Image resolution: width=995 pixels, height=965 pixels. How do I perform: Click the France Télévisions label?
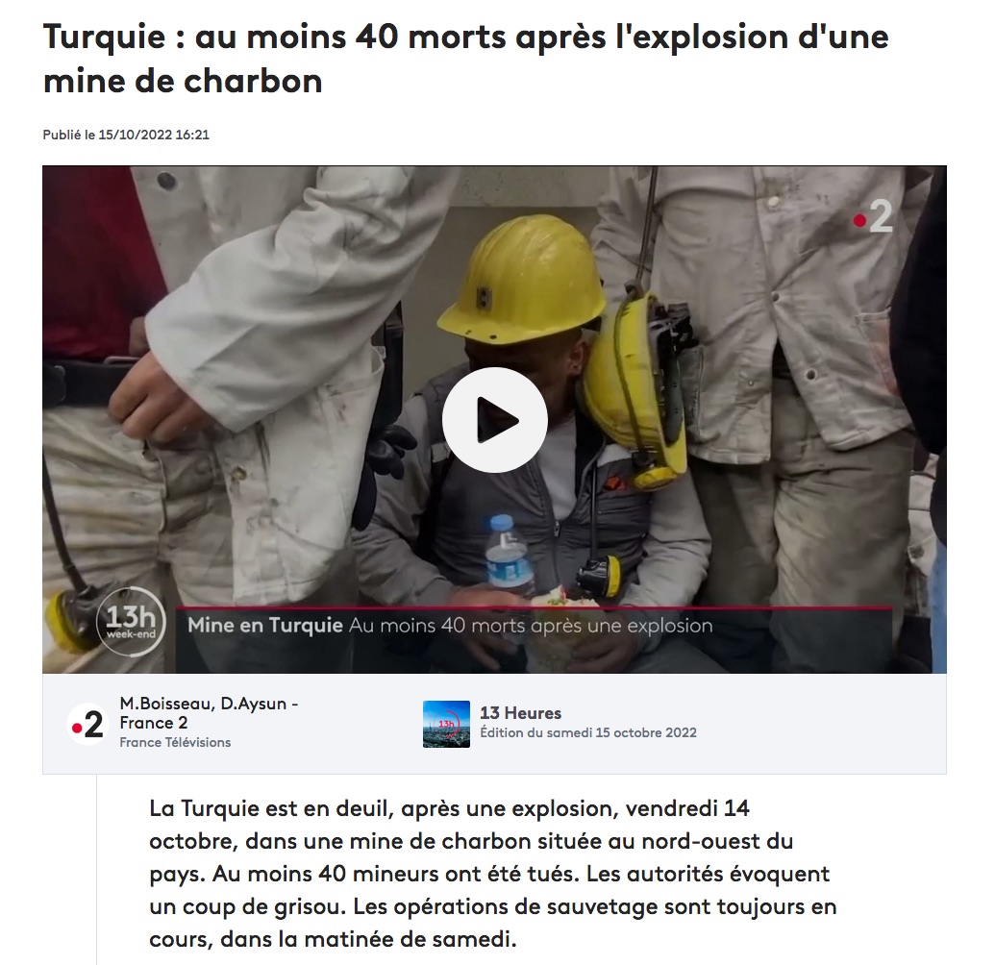pos(175,742)
